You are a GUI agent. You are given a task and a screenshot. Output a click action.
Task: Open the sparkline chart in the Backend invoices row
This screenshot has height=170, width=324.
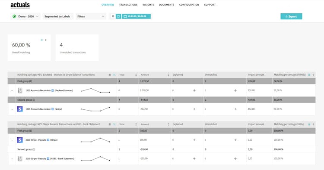point(95,90)
